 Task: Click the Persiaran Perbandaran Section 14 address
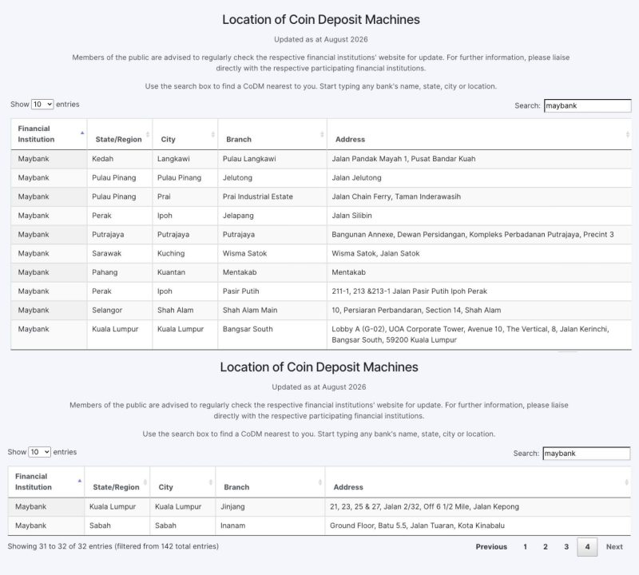coord(479,310)
